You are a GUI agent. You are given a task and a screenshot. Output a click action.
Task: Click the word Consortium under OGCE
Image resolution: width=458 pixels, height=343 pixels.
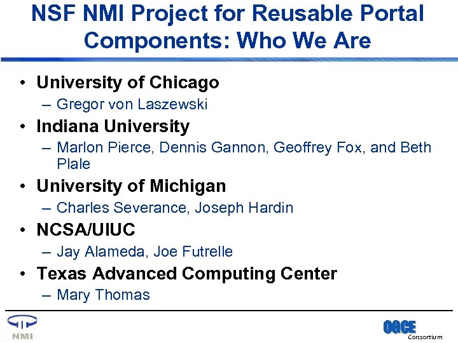click(x=425, y=337)
